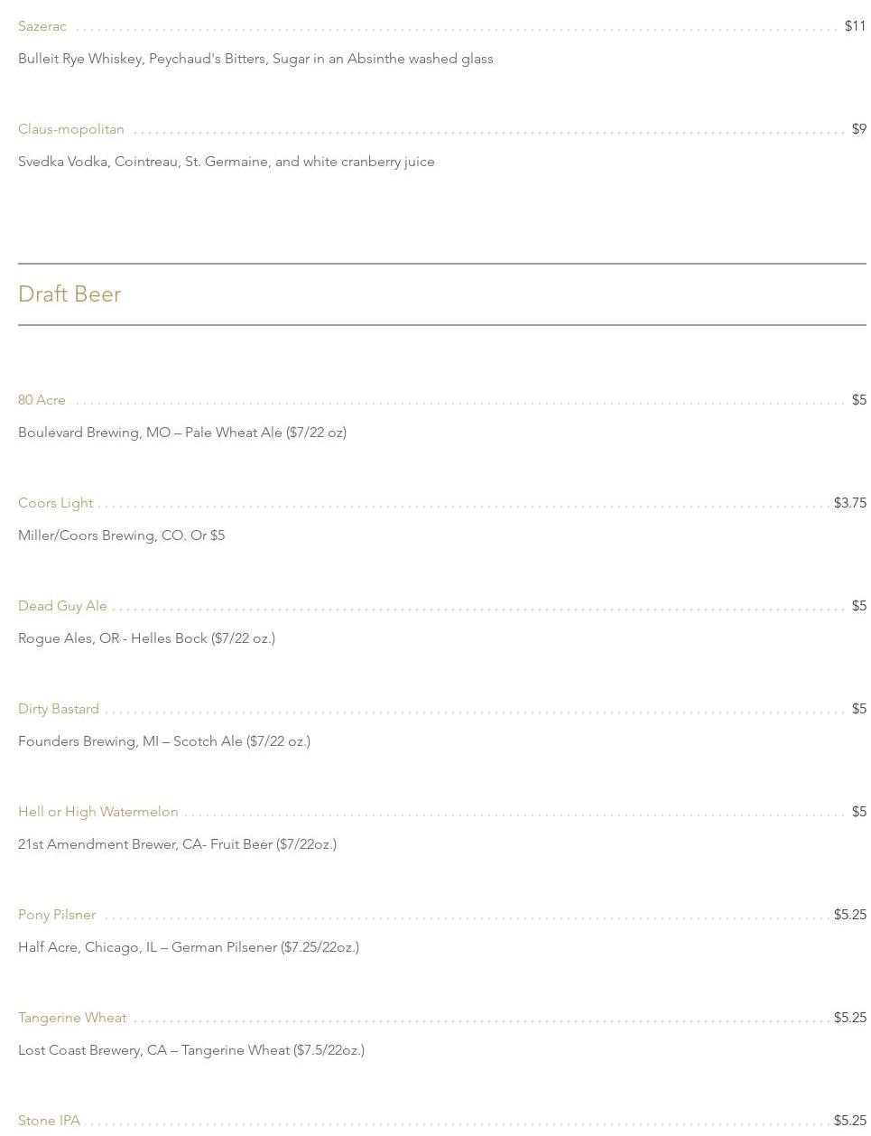The image size is (871, 1136).
Task: Click the $9 Claus-mopolitan price
Action: pyautogui.click(x=858, y=129)
